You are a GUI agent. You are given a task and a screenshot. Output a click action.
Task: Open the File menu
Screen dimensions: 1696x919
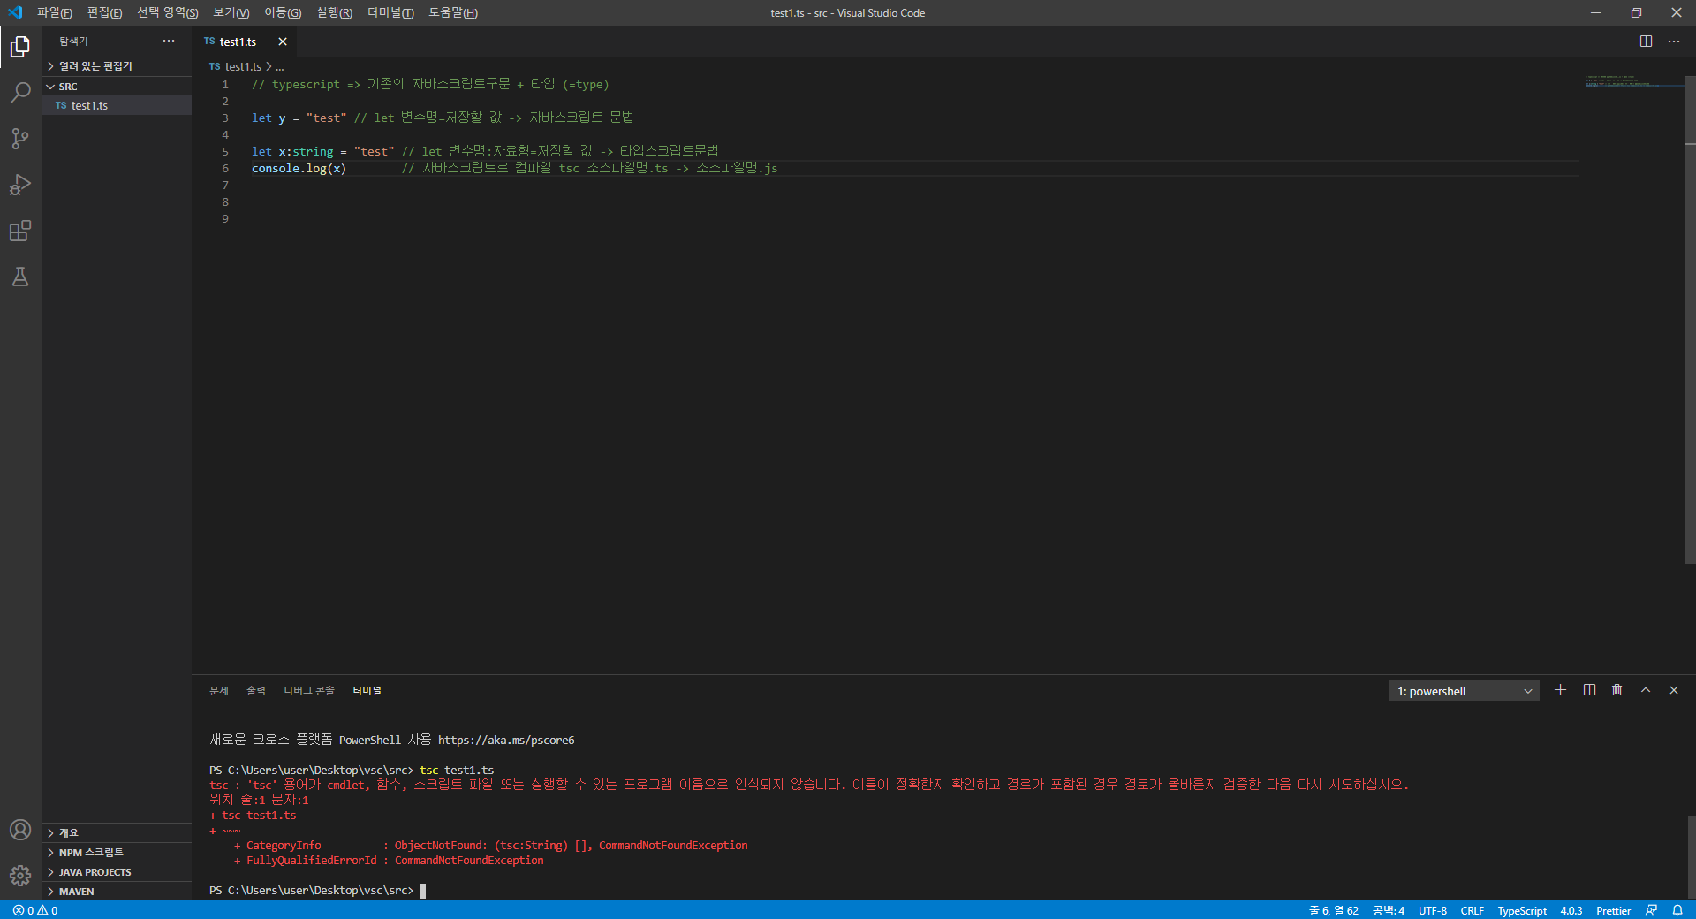coord(55,12)
